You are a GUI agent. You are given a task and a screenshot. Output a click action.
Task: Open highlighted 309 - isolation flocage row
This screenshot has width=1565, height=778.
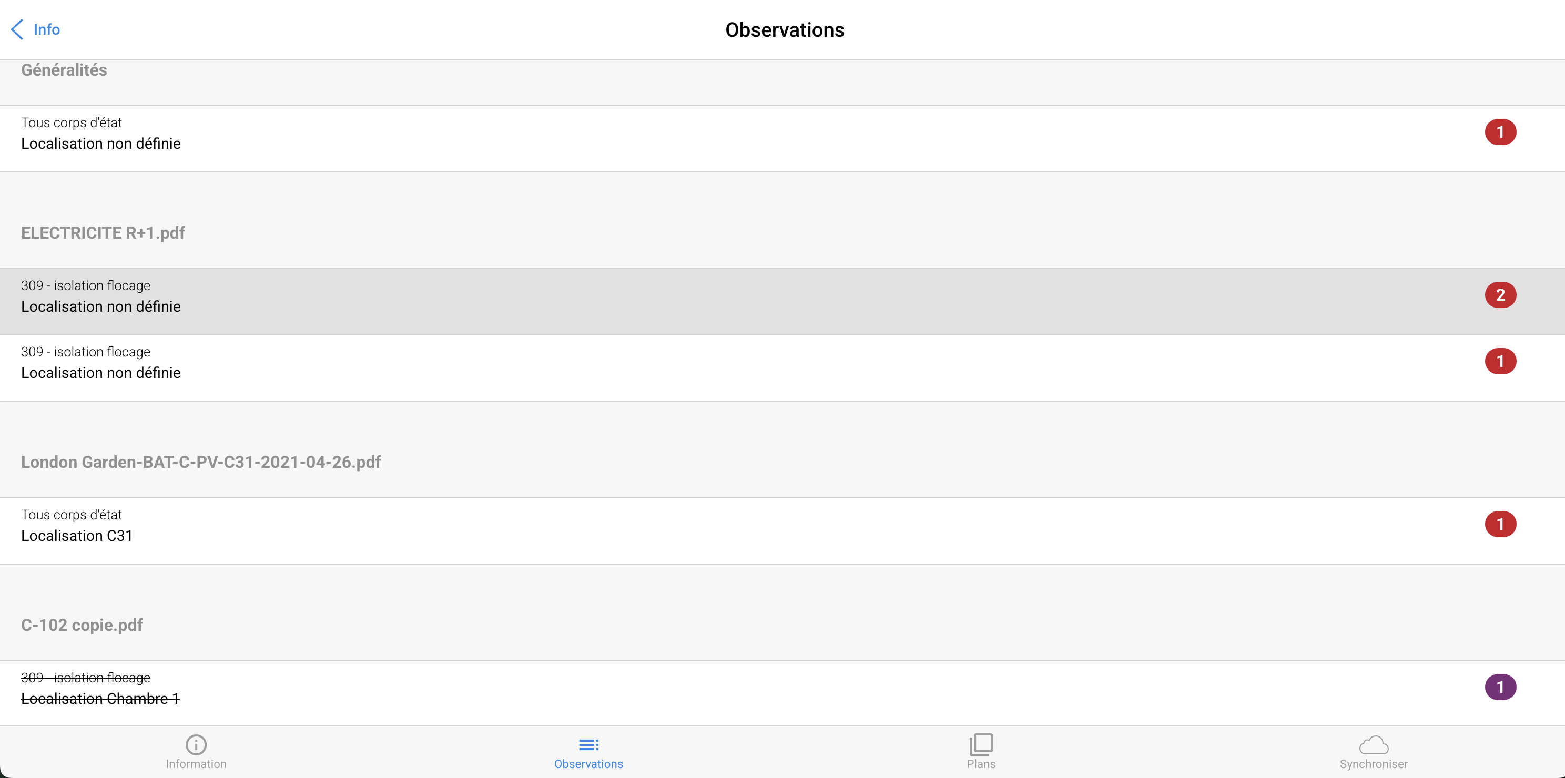[x=101, y=296]
